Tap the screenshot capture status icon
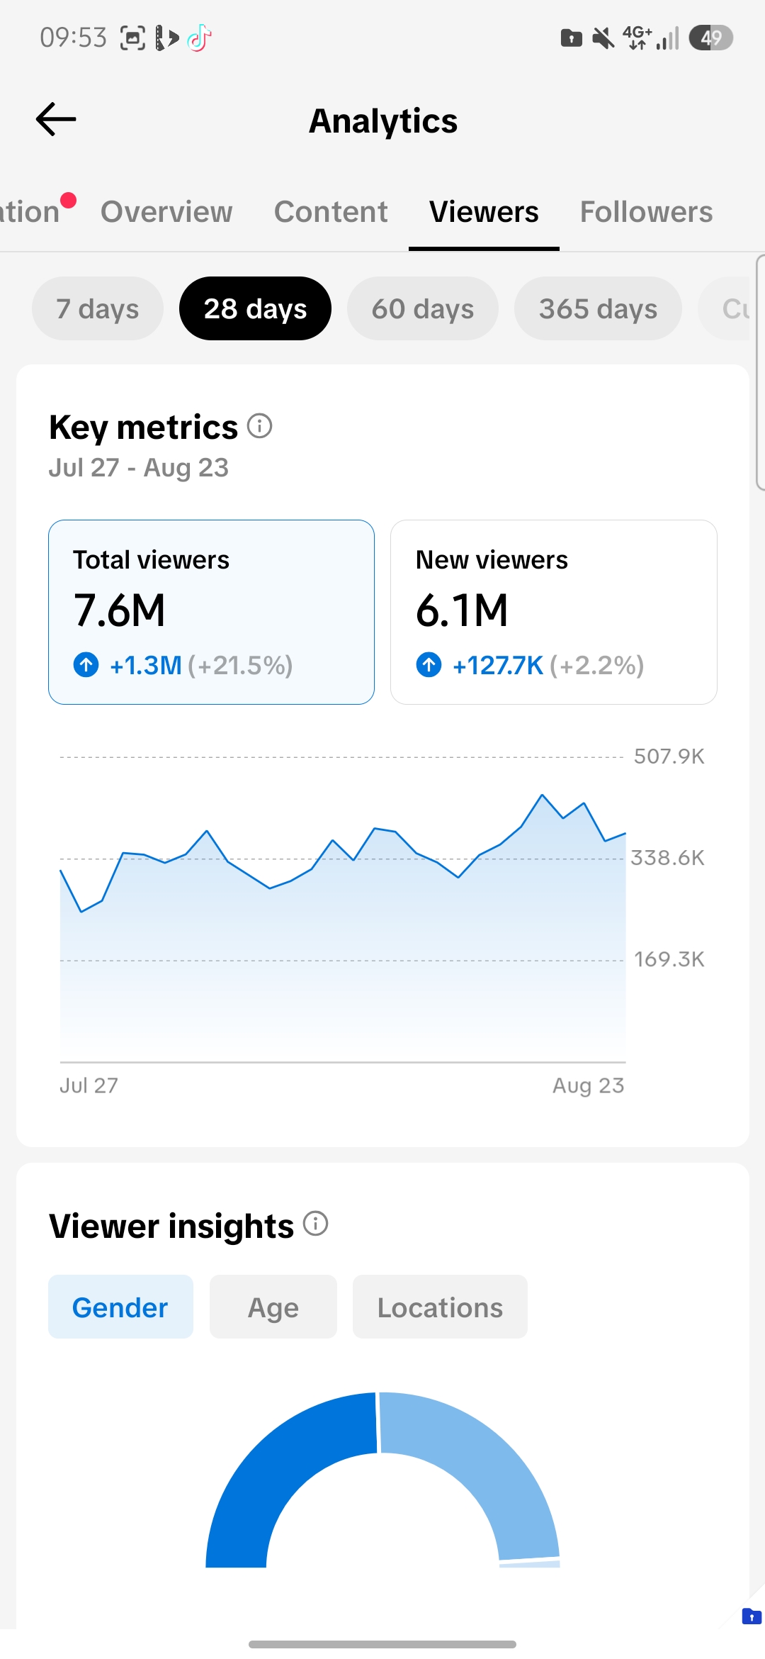 tap(132, 38)
